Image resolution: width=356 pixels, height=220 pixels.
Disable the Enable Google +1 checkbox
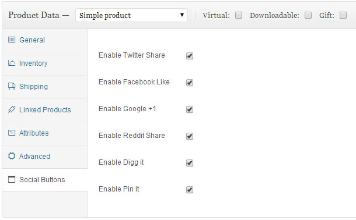click(190, 109)
